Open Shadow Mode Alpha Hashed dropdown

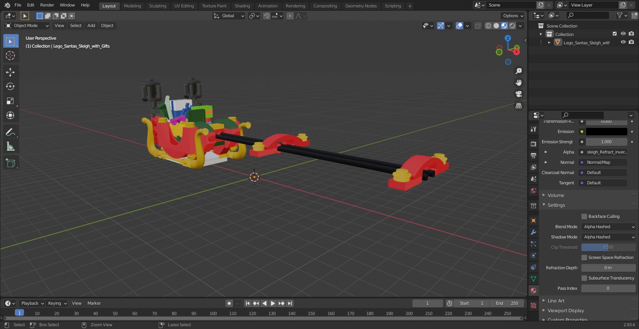pos(609,237)
